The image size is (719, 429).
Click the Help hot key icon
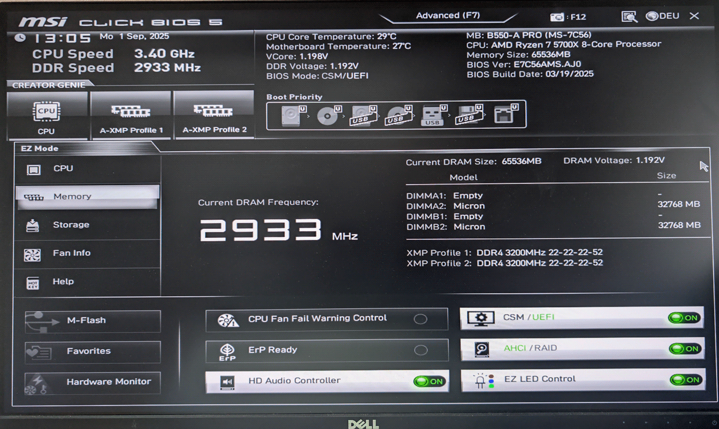(x=33, y=283)
